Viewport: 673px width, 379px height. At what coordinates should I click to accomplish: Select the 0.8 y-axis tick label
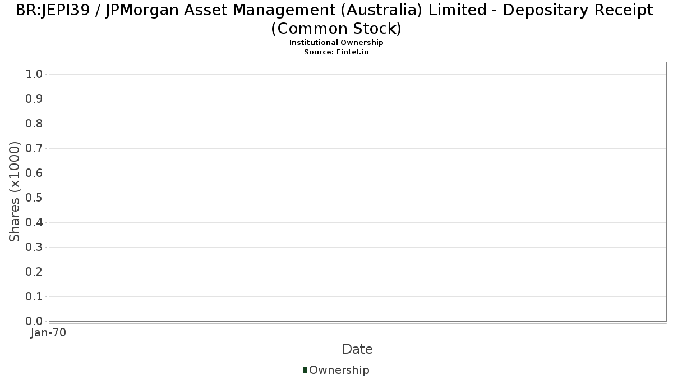click(34, 124)
